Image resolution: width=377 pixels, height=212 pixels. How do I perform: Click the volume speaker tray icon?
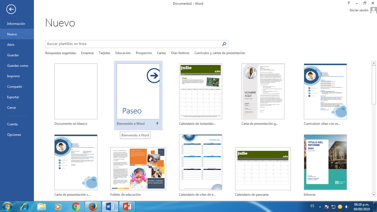[x=347, y=206]
